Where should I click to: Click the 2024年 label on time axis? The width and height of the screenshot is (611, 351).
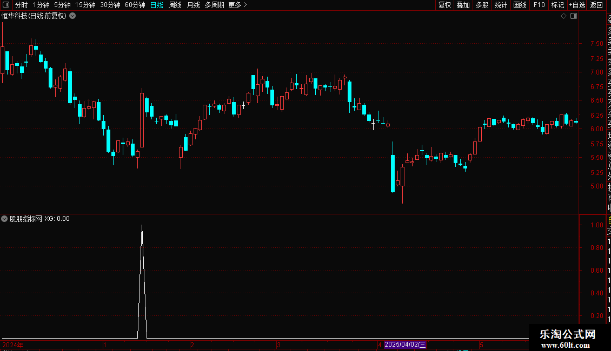click(x=13, y=345)
